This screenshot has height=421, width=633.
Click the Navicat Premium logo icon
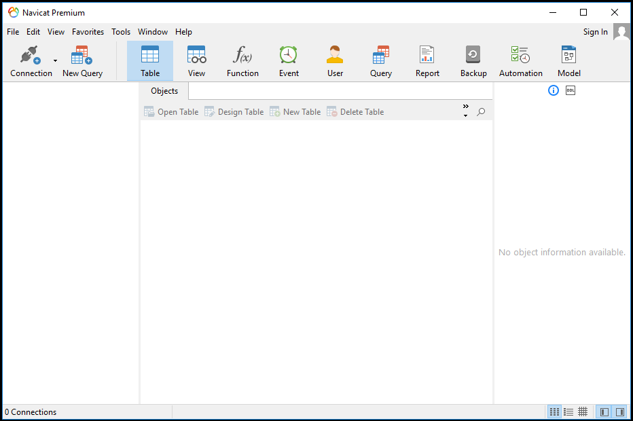click(14, 12)
